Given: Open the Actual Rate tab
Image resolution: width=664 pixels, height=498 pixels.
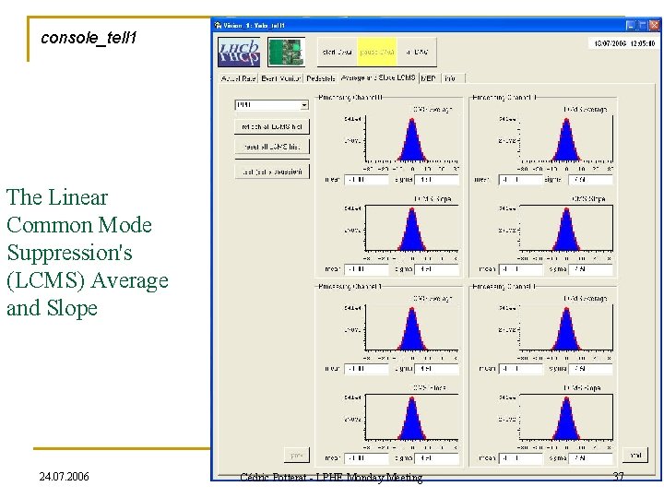Looking at the screenshot, I should tap(239, 78).
